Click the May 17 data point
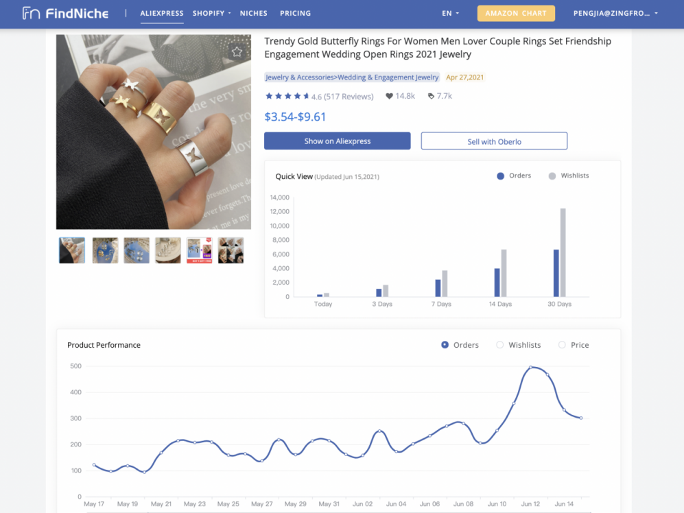 [94, 465]
